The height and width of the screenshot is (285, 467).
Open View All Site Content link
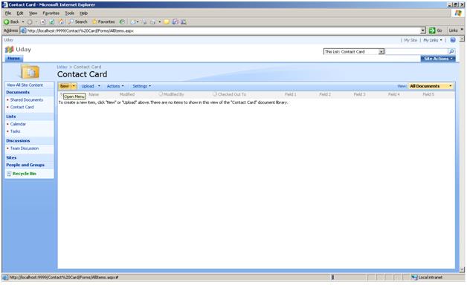click(25, 85)
